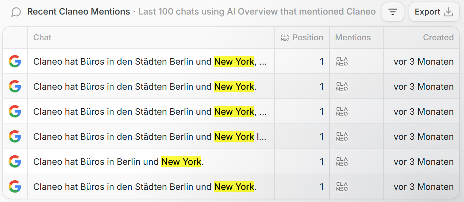464x202 pixels.
Task: Click the Mentions column header
Action: 353,37
